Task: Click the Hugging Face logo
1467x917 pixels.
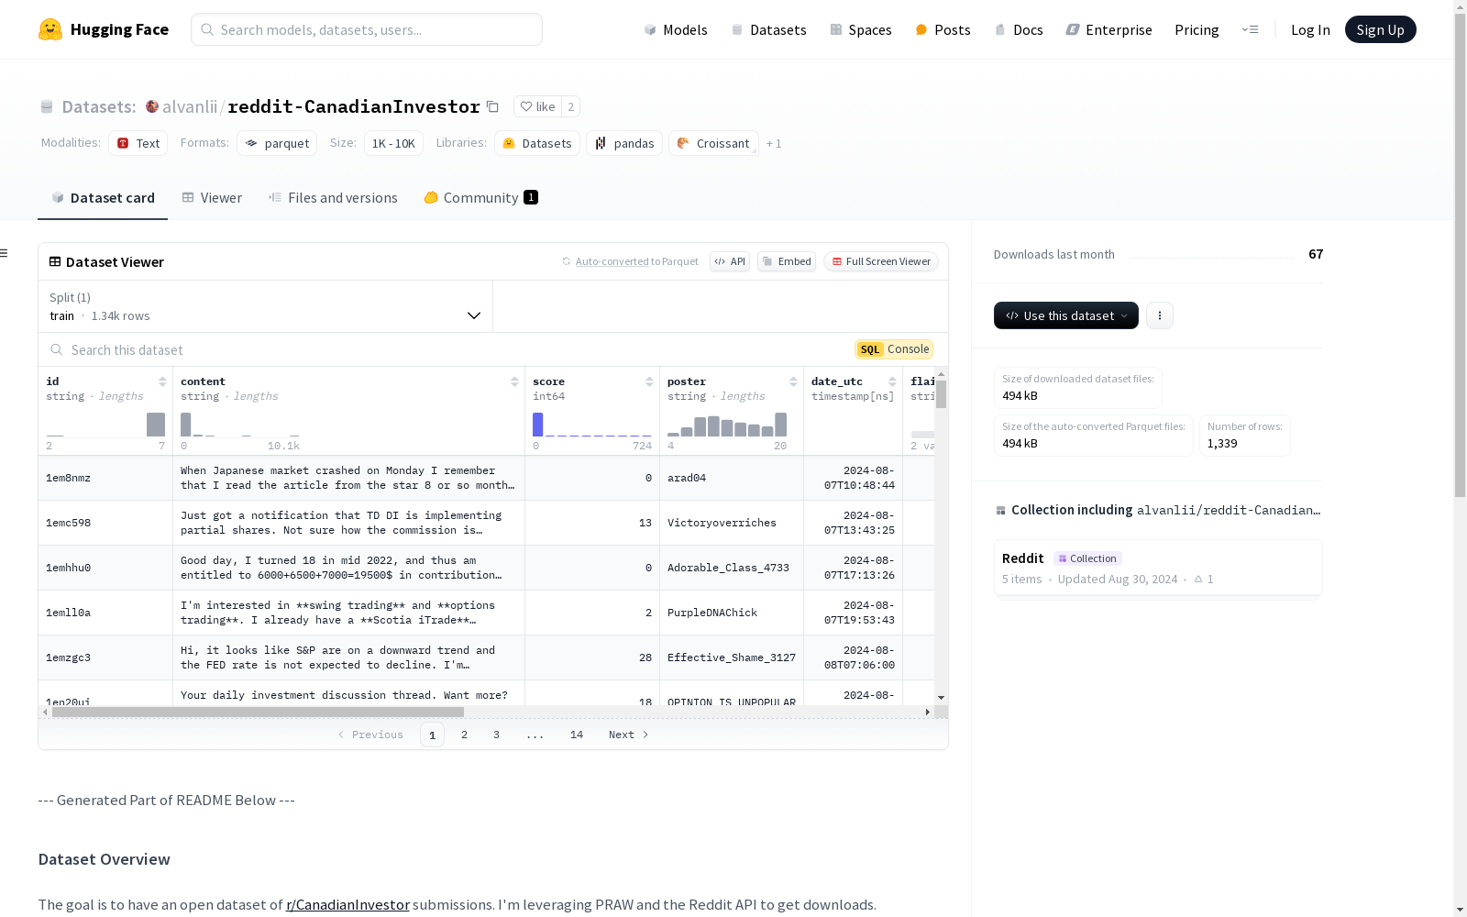Action: click(x=104, y=29)
